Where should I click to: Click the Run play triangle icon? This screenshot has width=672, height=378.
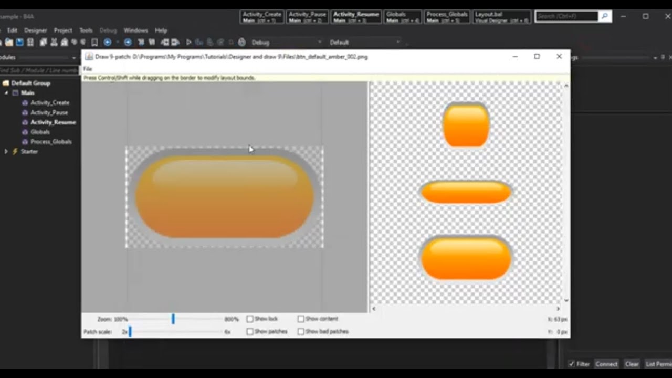coord(189,42)
